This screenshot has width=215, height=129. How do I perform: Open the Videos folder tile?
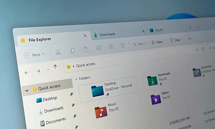click(160, 98)
